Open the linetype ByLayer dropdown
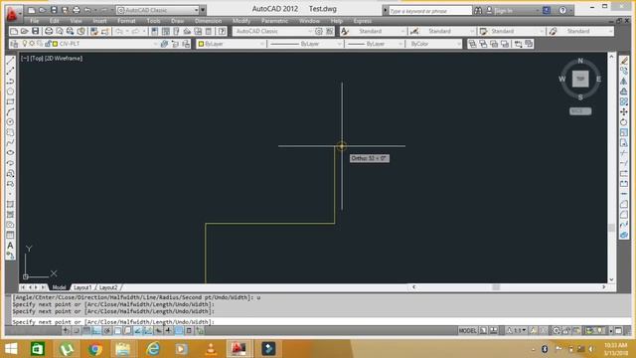 coord(305,44)
